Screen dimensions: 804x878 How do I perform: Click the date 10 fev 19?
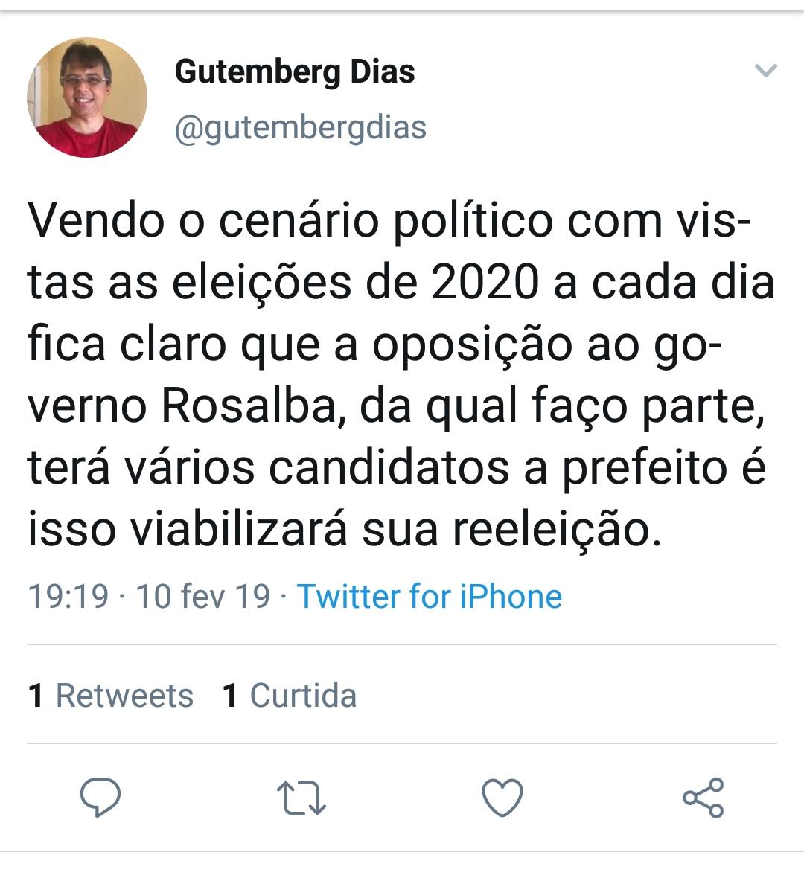202,597
